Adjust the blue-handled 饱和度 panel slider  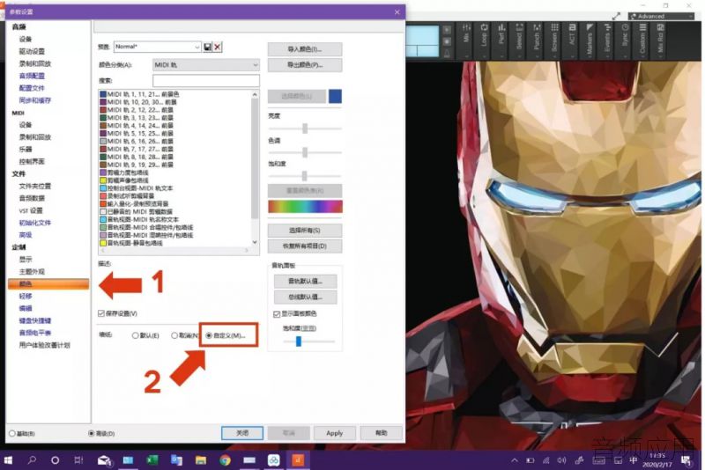[x=299, y=341]
